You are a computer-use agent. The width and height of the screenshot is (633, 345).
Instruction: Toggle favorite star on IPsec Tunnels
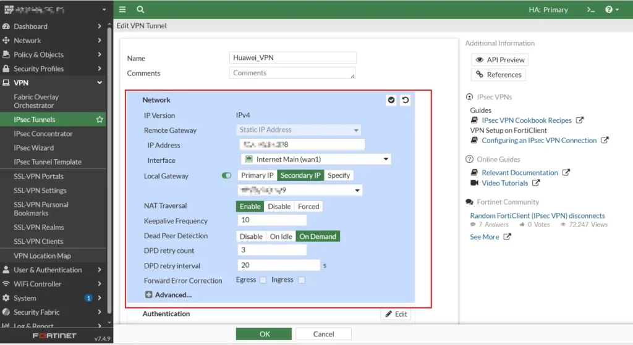tap(100, 120)
